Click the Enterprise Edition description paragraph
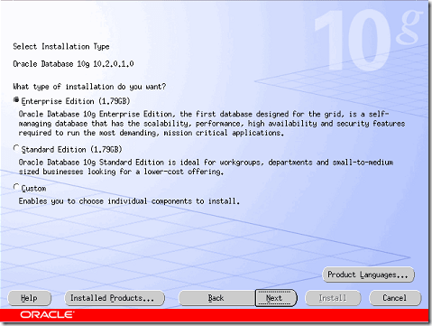The image size is (432, 326). tap(212, 124)
